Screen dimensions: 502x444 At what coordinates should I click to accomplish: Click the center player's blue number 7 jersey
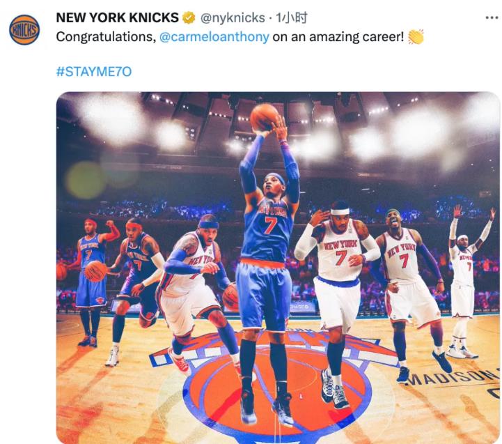click(x=269, y=224)
